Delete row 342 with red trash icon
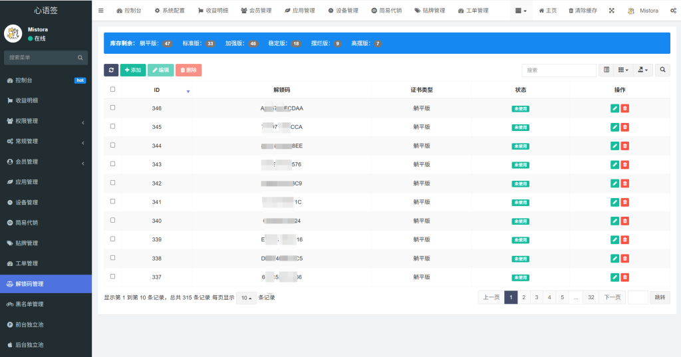Viewport: 681px width, 357px height. coord(625,183)
